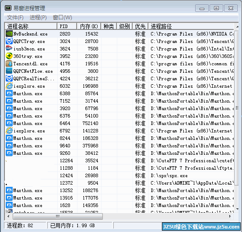Minimize the 易窗进程管理 window
242x232 pixels.
pos(202,8)
